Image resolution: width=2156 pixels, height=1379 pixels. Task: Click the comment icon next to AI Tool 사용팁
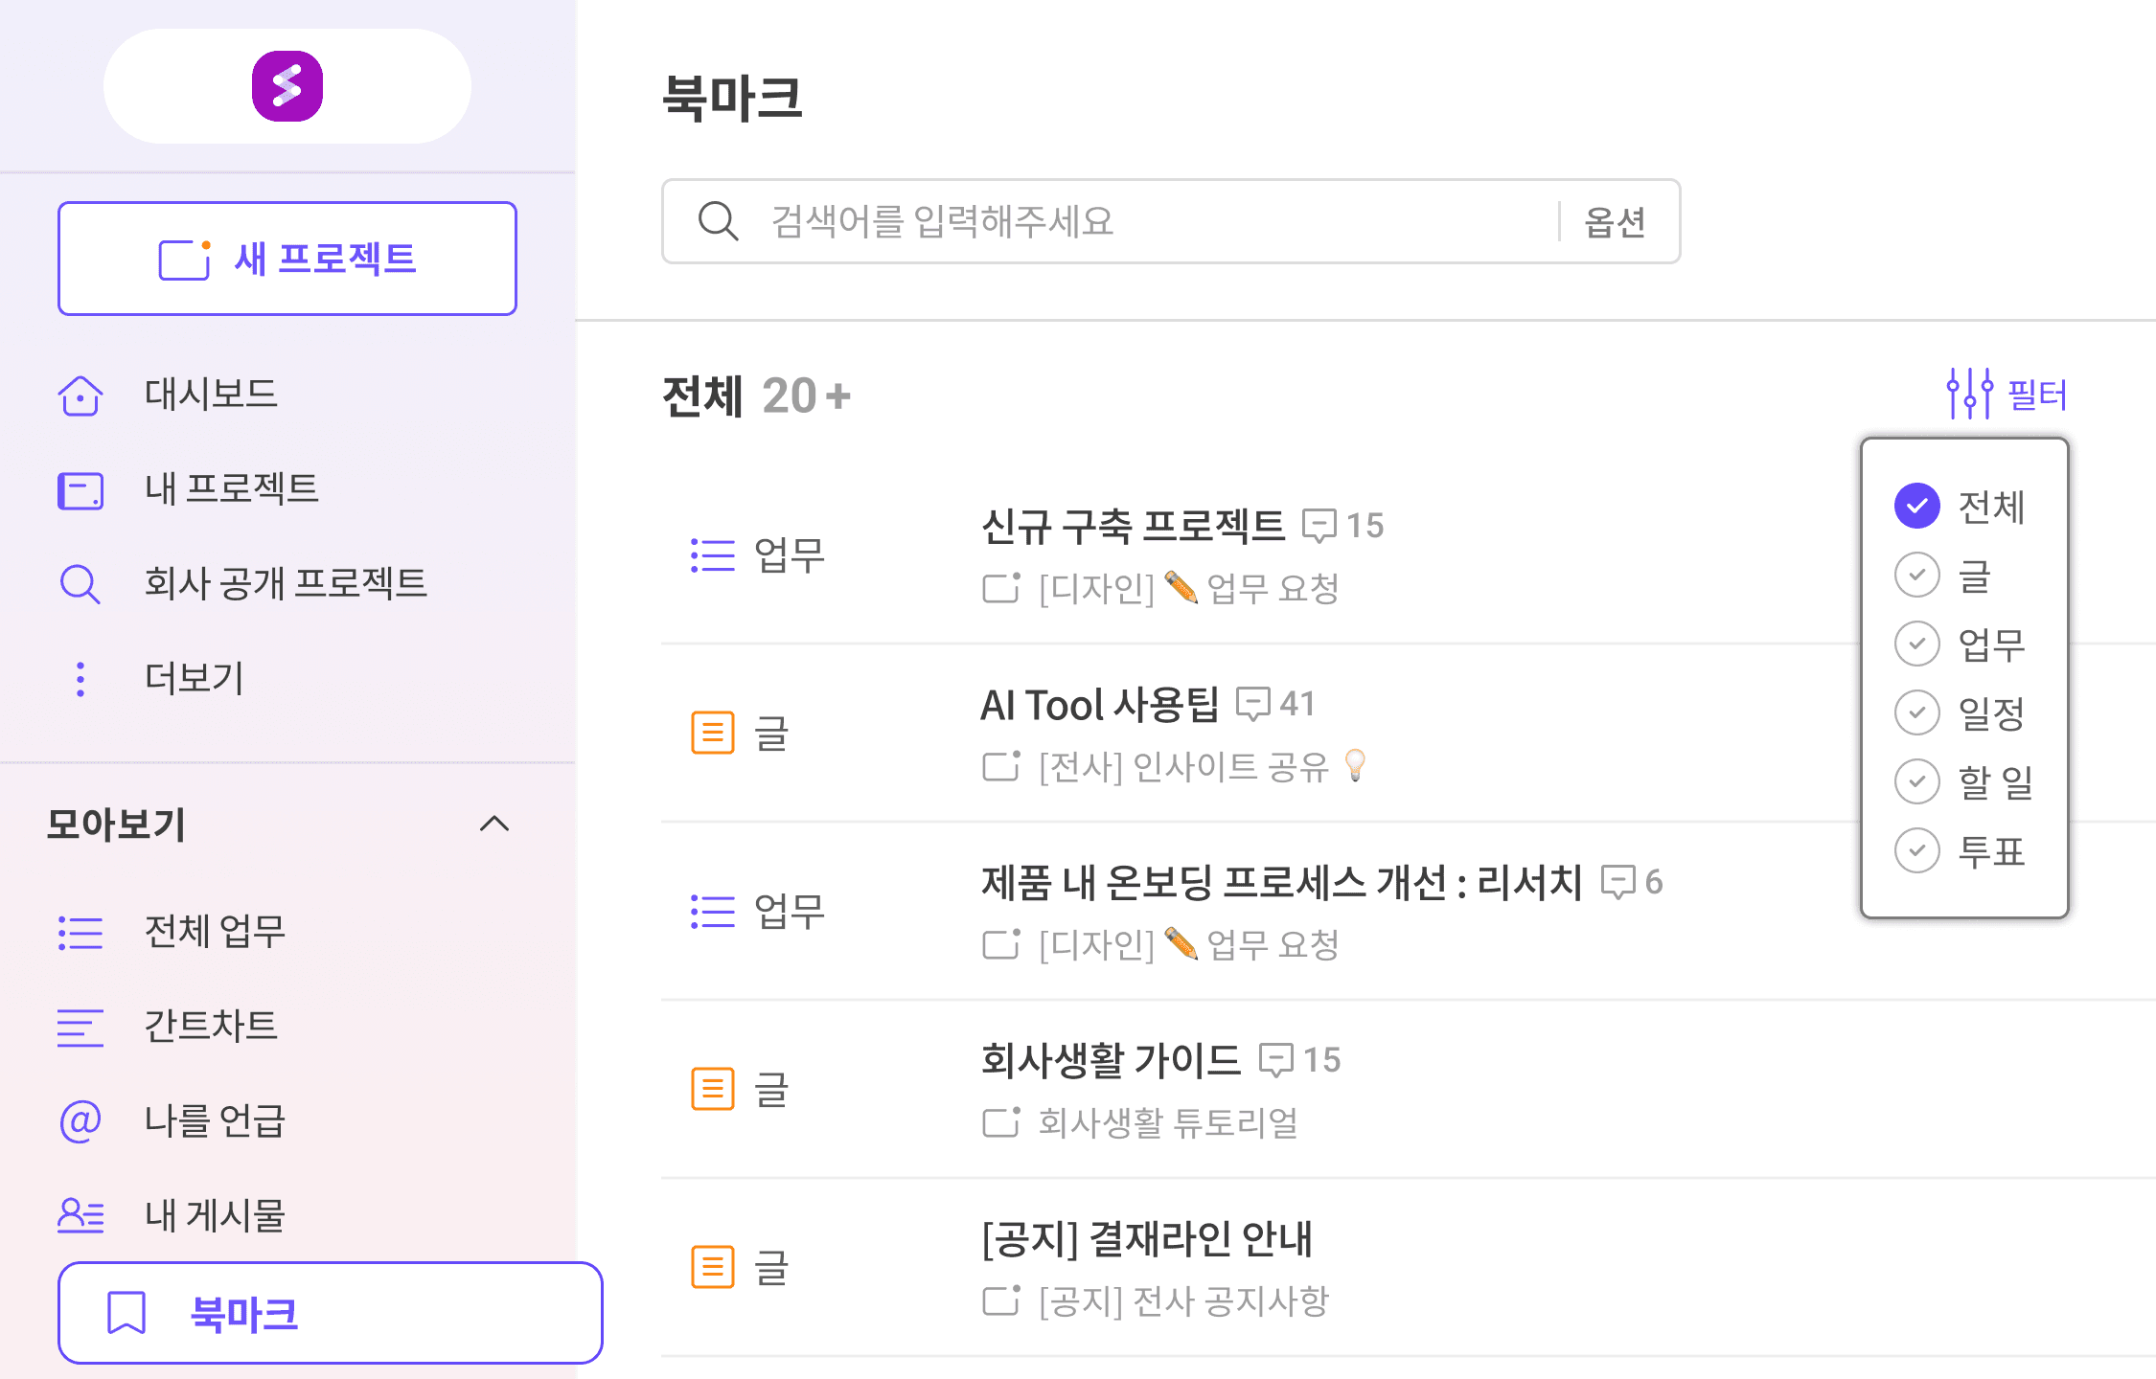[1253, 704]
